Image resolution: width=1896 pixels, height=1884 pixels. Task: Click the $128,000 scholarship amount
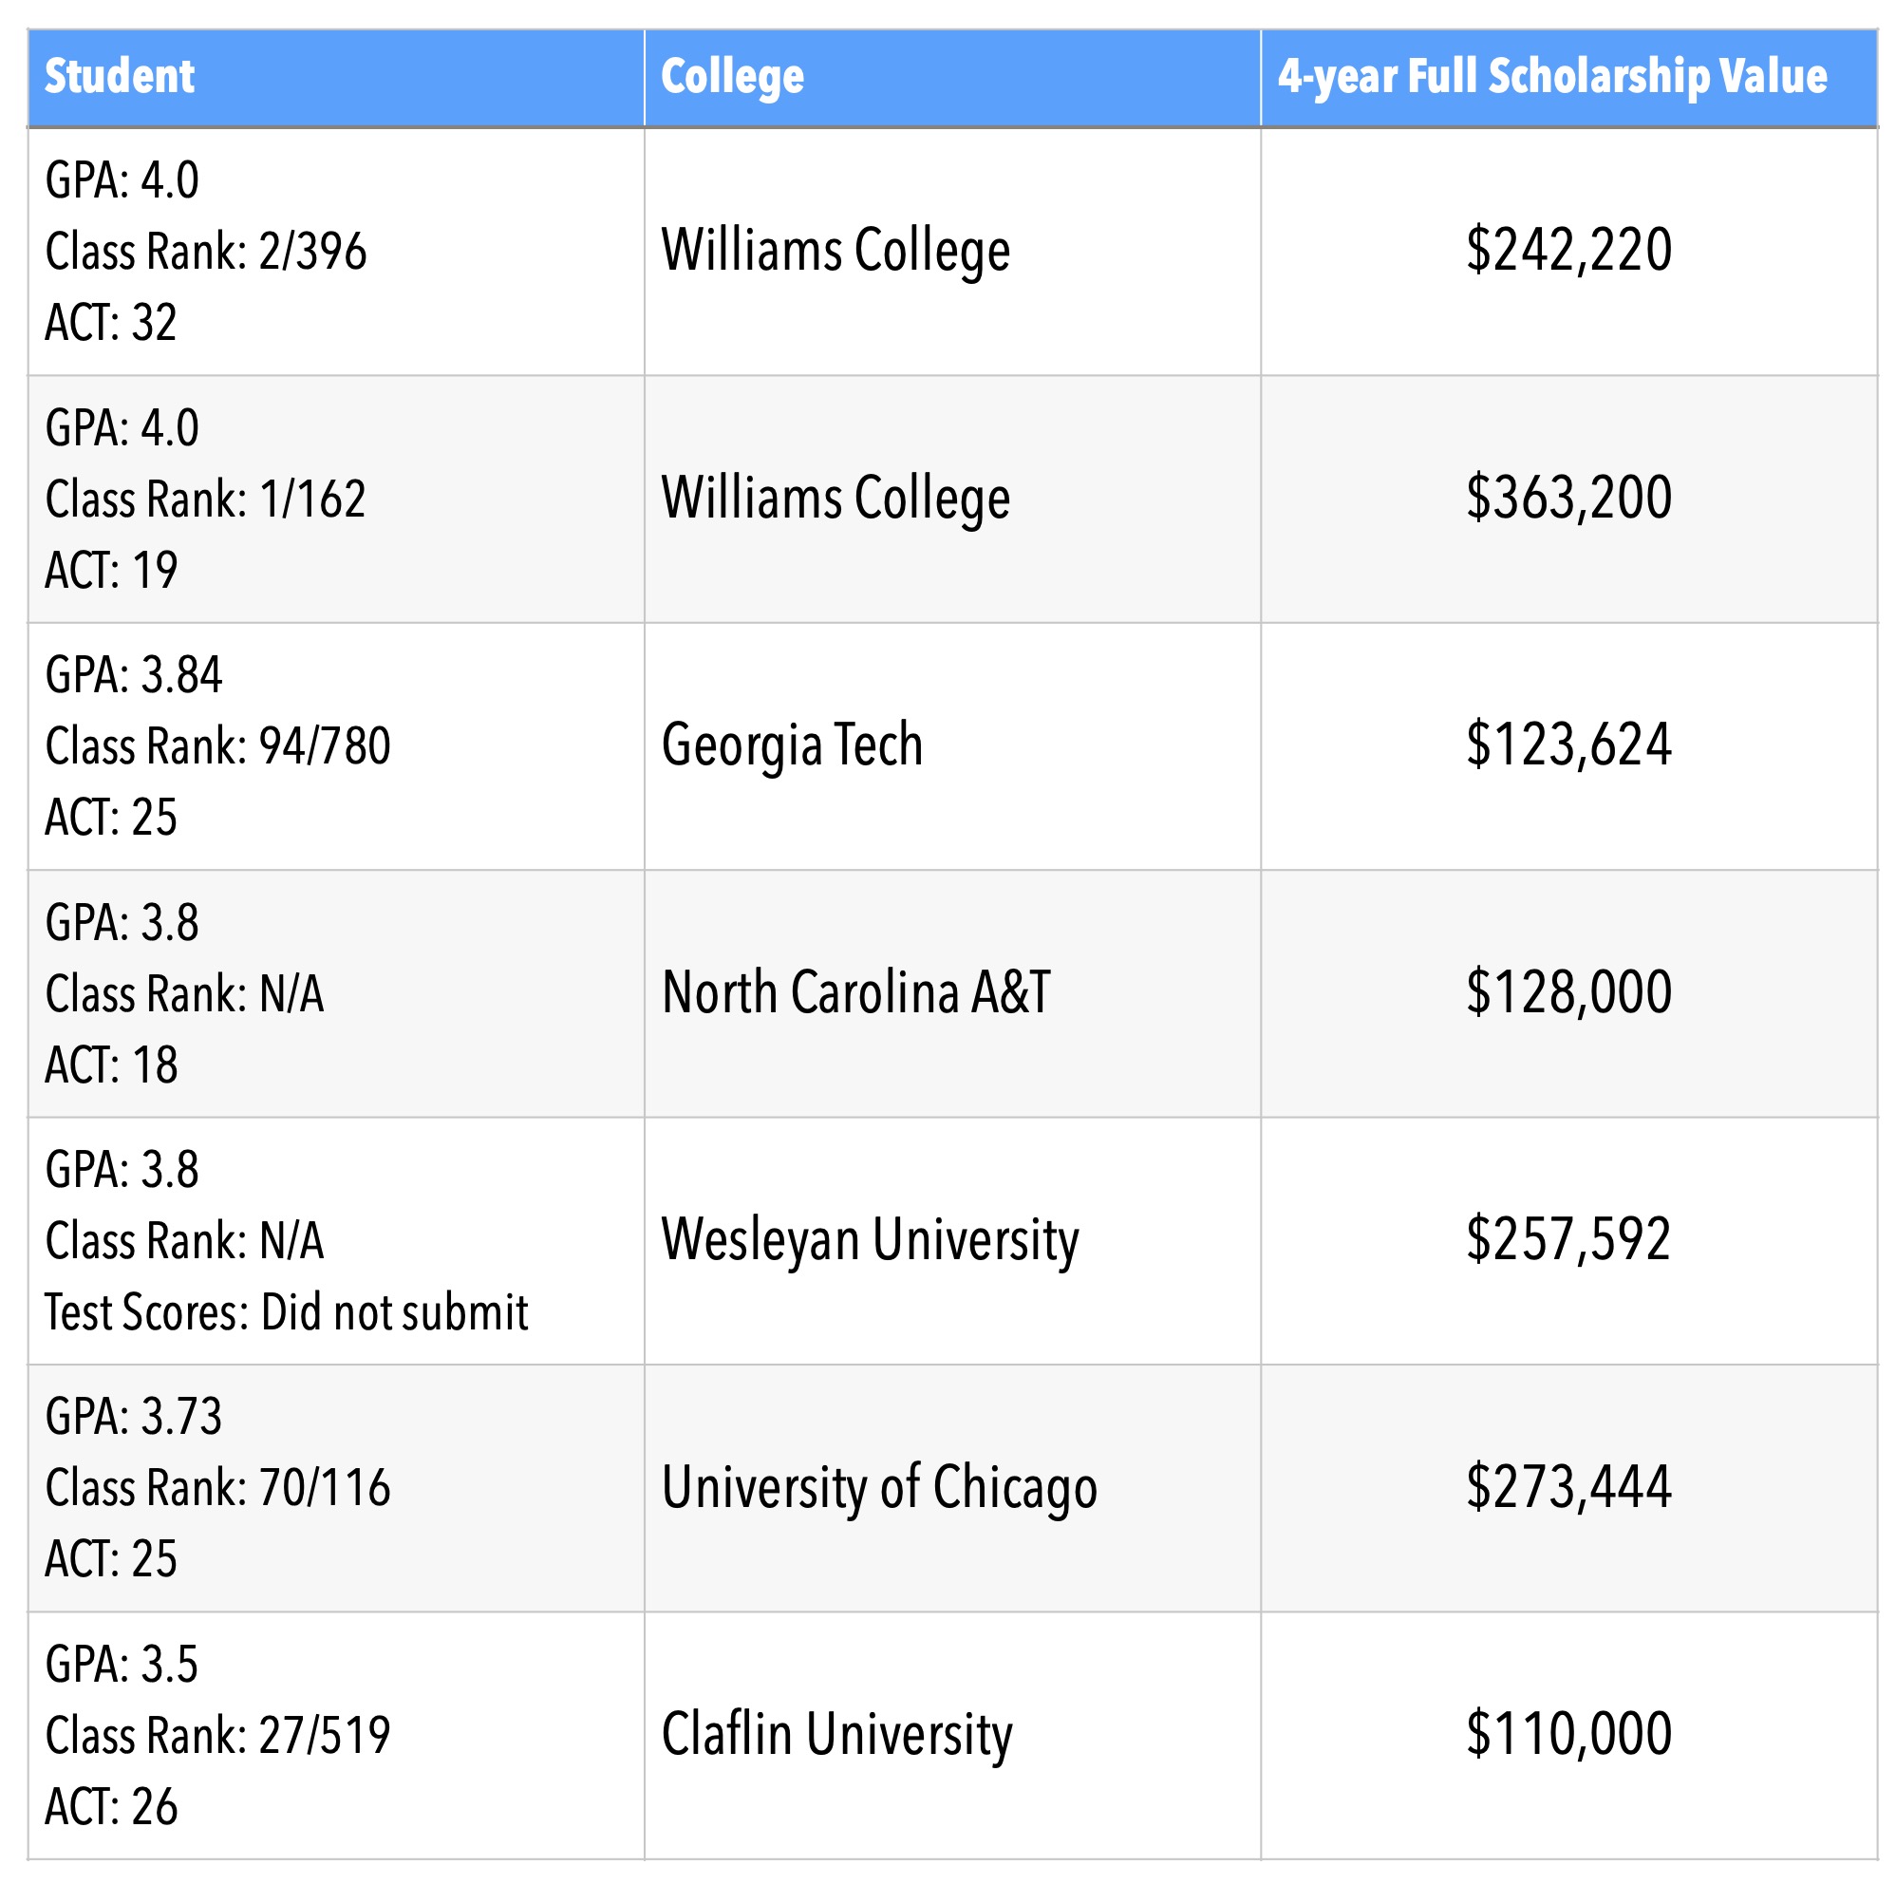(x=1568, y=992)
